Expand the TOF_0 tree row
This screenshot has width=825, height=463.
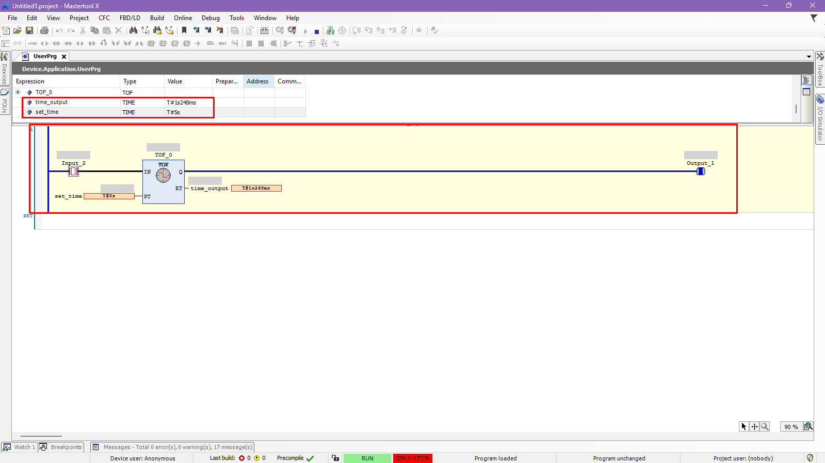18,93
